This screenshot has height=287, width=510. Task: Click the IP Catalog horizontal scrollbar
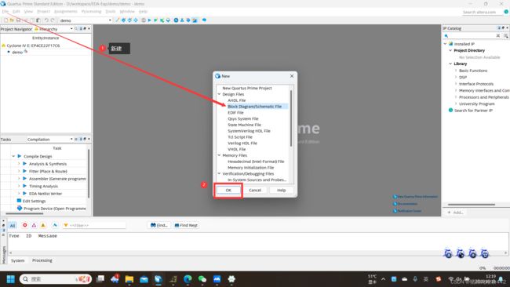(x=472, y=205)
